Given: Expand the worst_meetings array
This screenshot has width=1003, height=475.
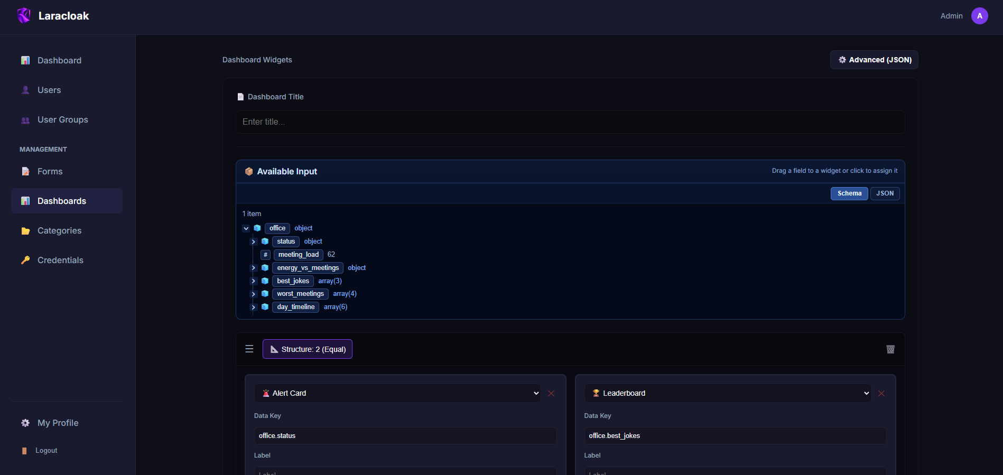Looking at the screenshot, I should click(253, 294).
